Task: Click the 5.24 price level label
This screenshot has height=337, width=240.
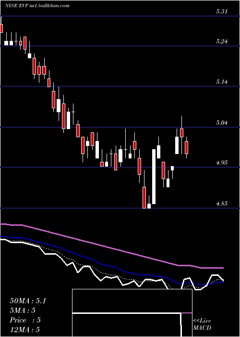Action: (221, 41)
